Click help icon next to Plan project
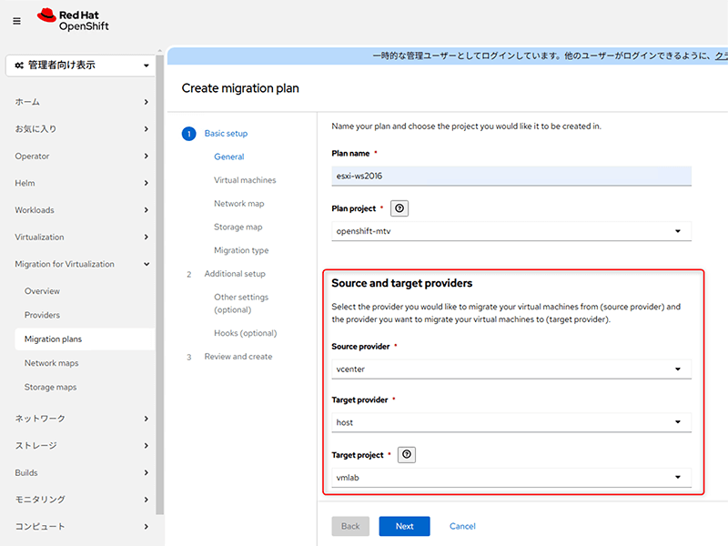This screenshot has width=728, height=546. point(400,208)
